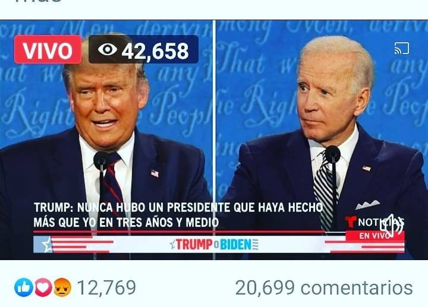Click the TRUMP o BIDEN banner logo

point(214,244)
